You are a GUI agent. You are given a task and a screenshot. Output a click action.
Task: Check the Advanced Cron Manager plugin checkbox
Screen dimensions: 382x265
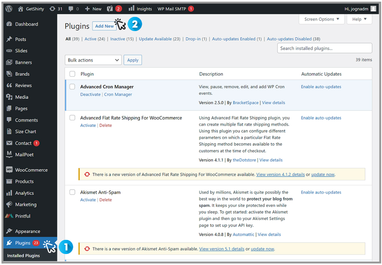pyautogui.click(x=72, y=87)
